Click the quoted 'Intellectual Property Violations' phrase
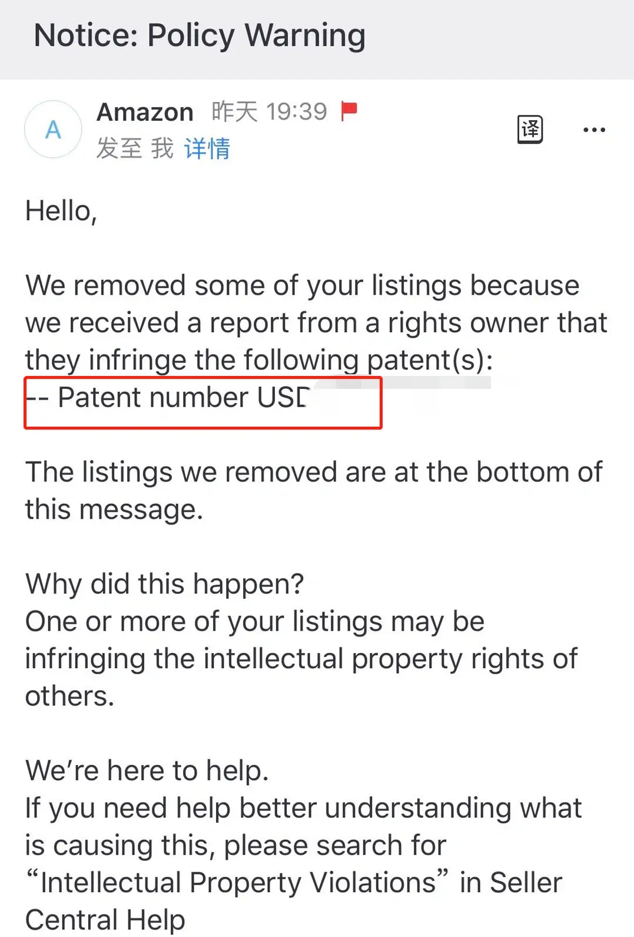This screenshot has width=634, height=937. click(x=237, y=883)
